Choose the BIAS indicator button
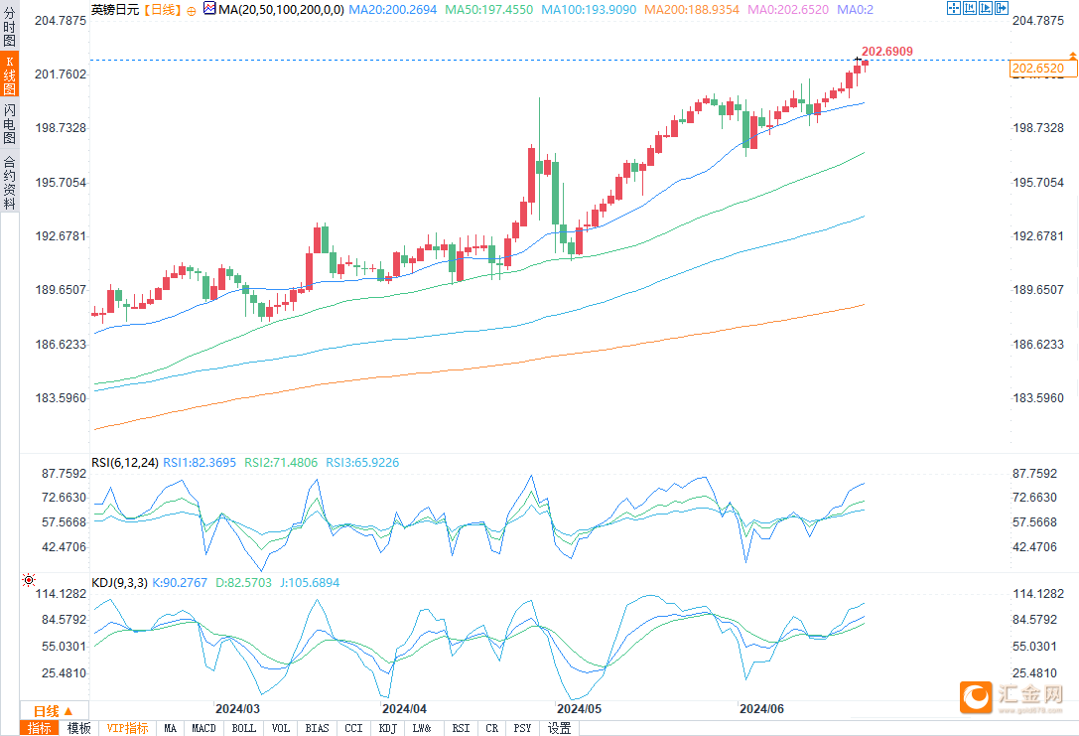The image size is (1079, 736). point(318,728)
